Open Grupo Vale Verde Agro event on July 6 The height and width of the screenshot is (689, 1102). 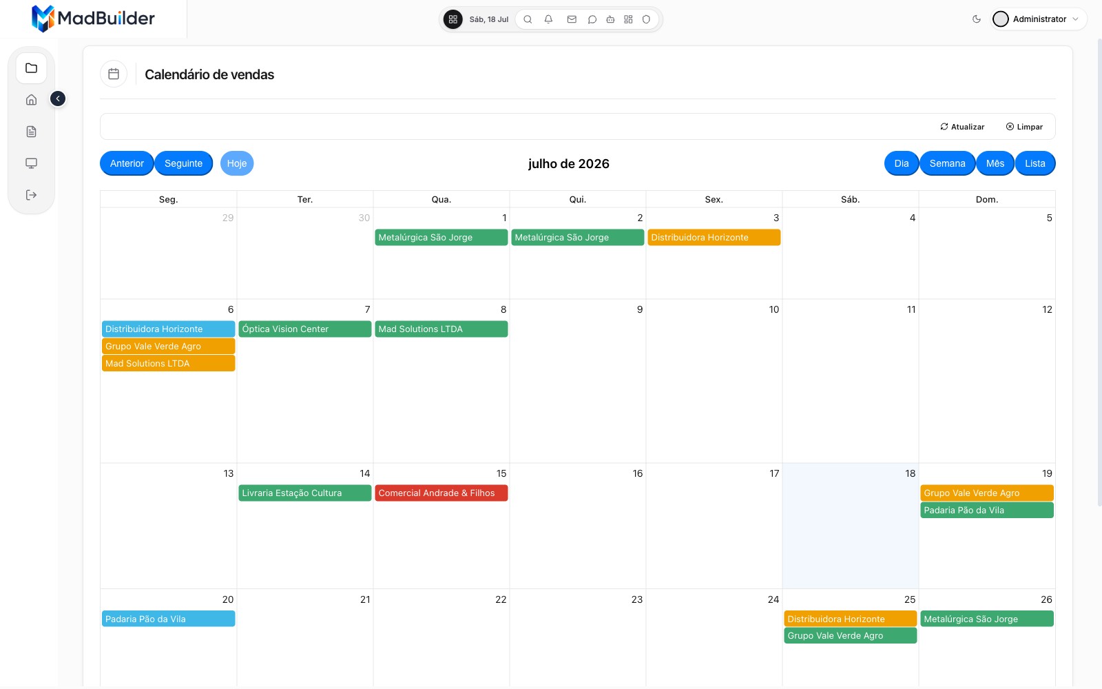coord(168,346)
